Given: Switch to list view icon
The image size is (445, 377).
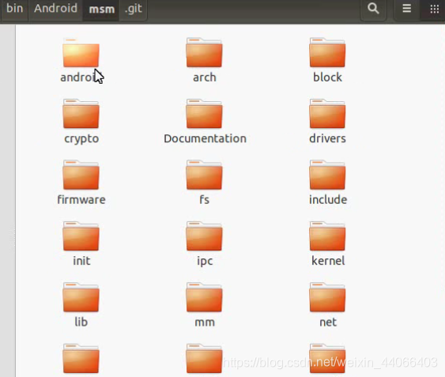Looking at the screenshot, I should tap(407, 9).
